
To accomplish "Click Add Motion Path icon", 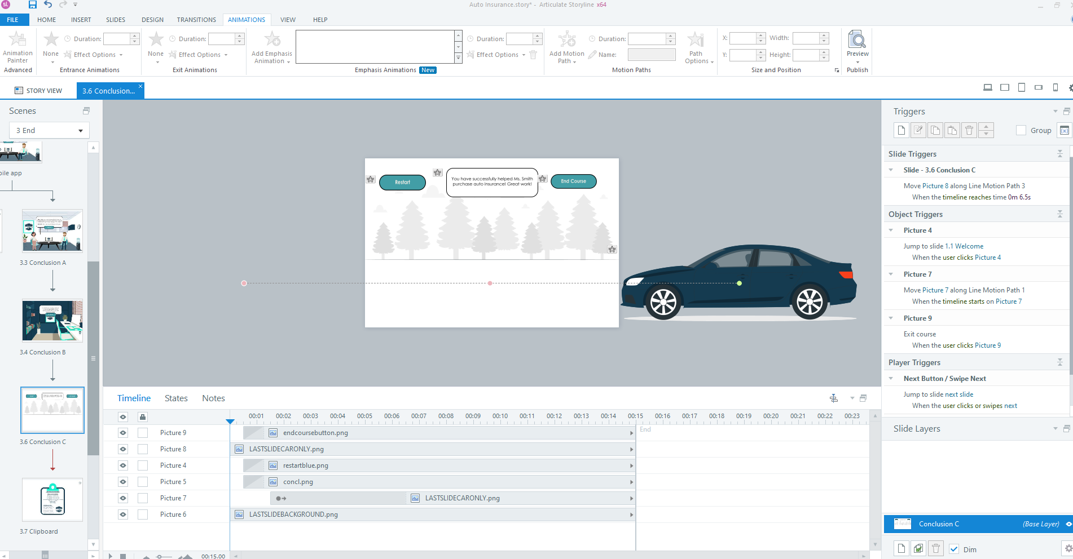I will pos(566,39).
